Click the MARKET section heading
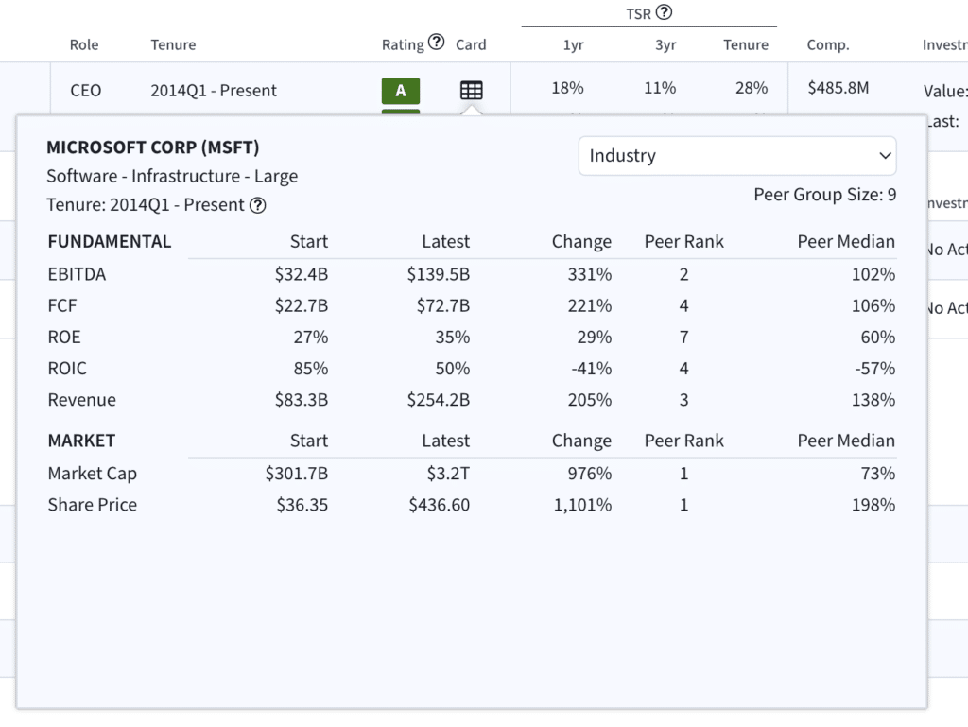Image resolution: width=968 pixels, height=727 pixels. (81, 441)
